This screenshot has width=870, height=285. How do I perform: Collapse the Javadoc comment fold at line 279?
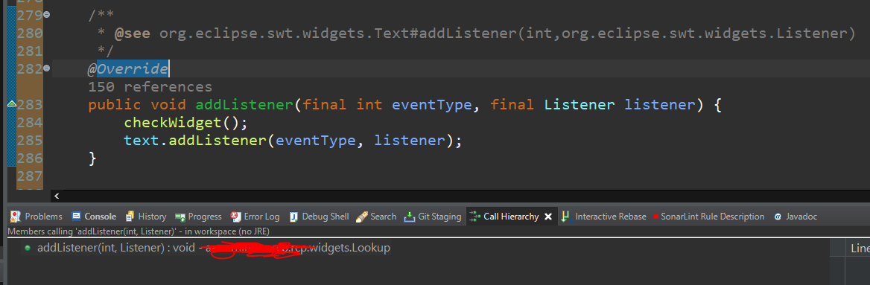(46, 15)
